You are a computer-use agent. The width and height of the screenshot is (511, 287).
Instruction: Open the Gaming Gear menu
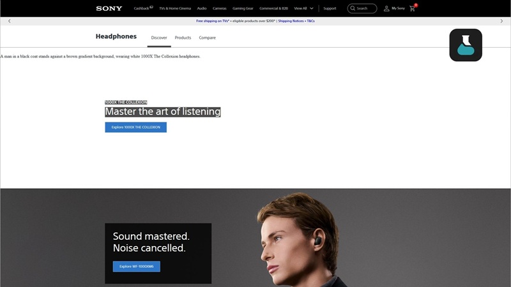coord(243,8)
